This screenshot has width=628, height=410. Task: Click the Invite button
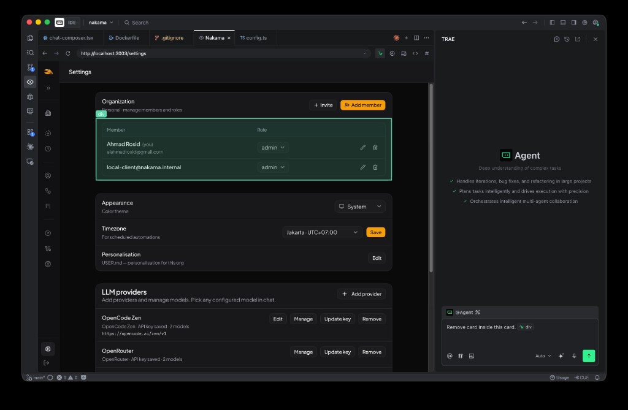point(323,105)
